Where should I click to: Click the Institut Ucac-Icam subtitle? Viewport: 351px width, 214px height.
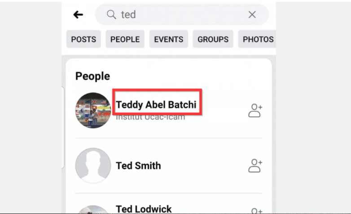150,117
